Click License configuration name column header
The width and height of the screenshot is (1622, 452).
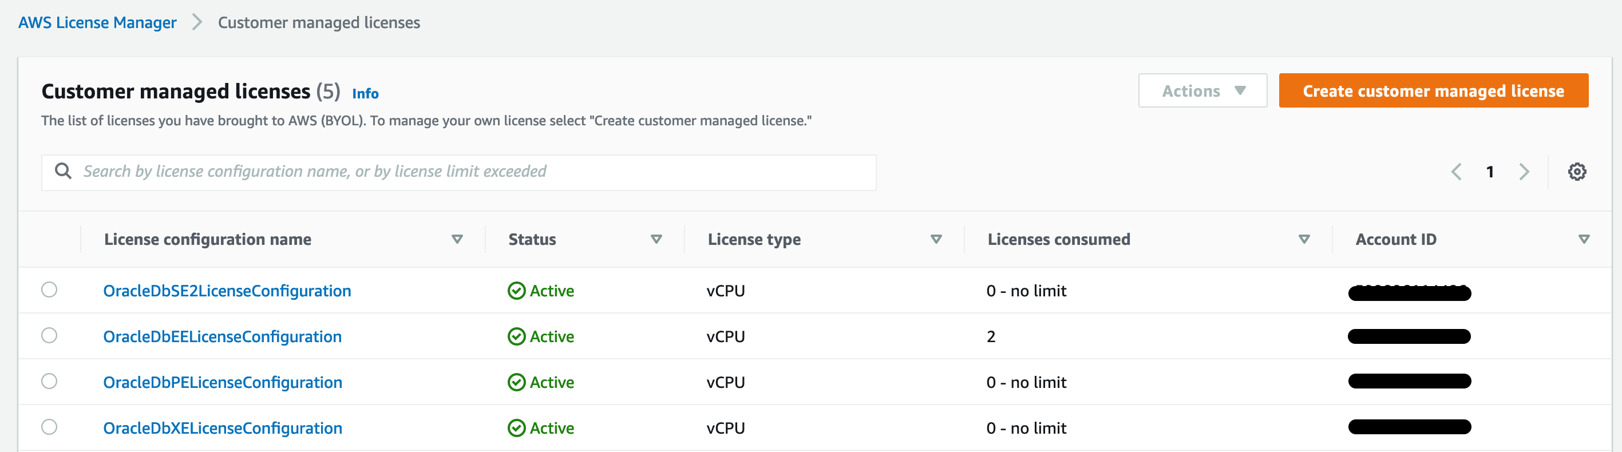coord(208,239)
